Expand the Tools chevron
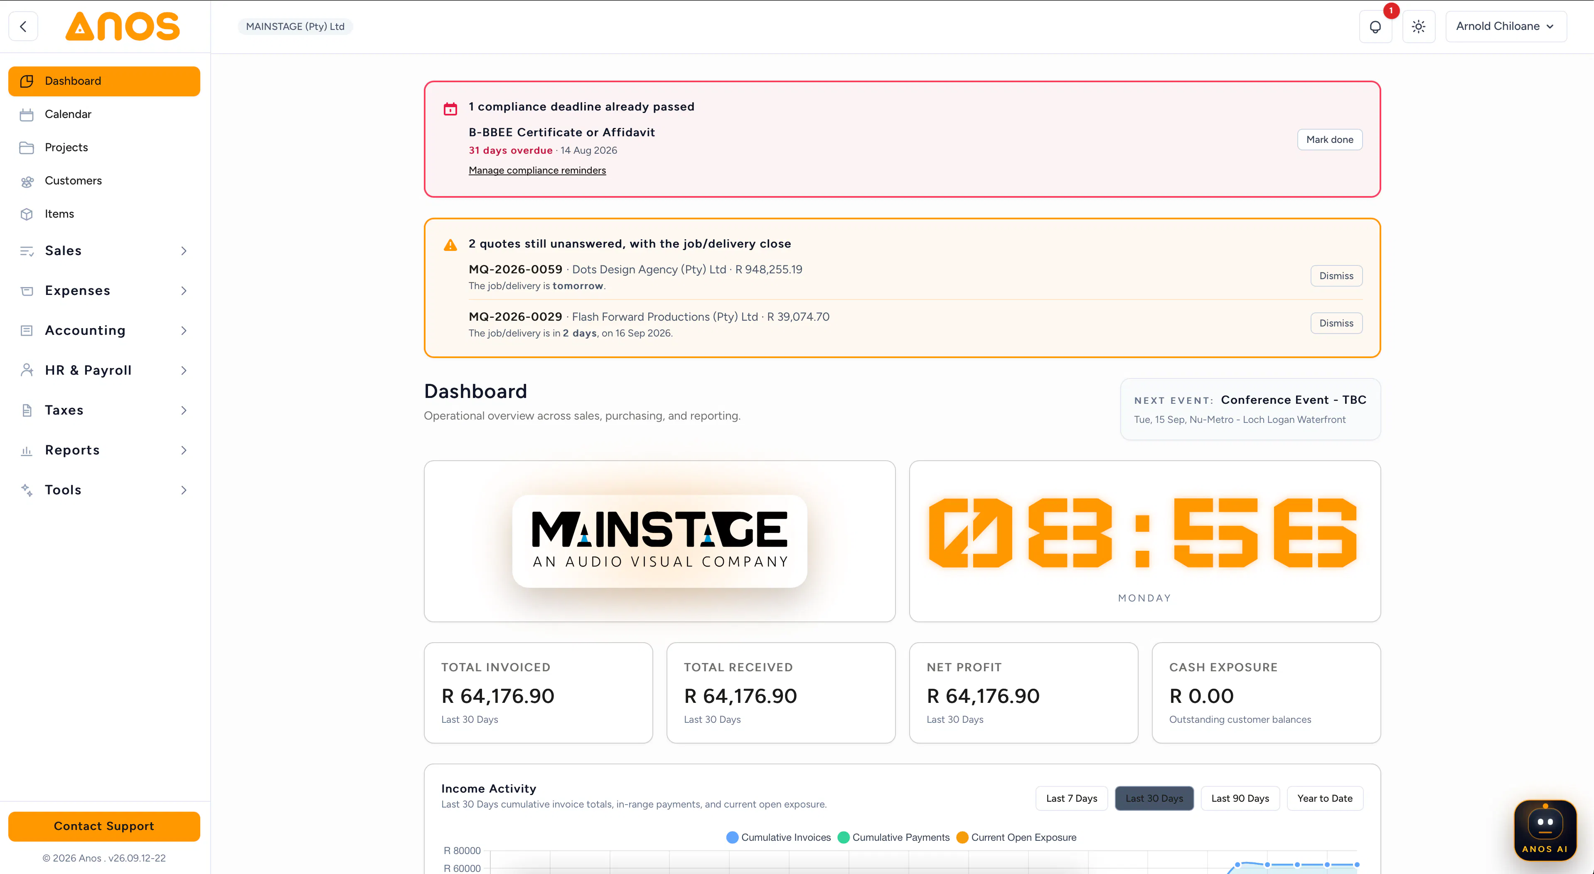The image size is (1594, 874). (x=184, y=491)
